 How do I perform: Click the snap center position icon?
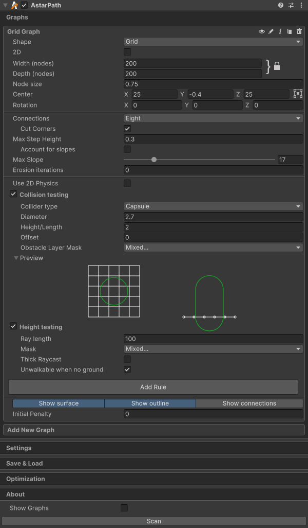coord(298,94)
